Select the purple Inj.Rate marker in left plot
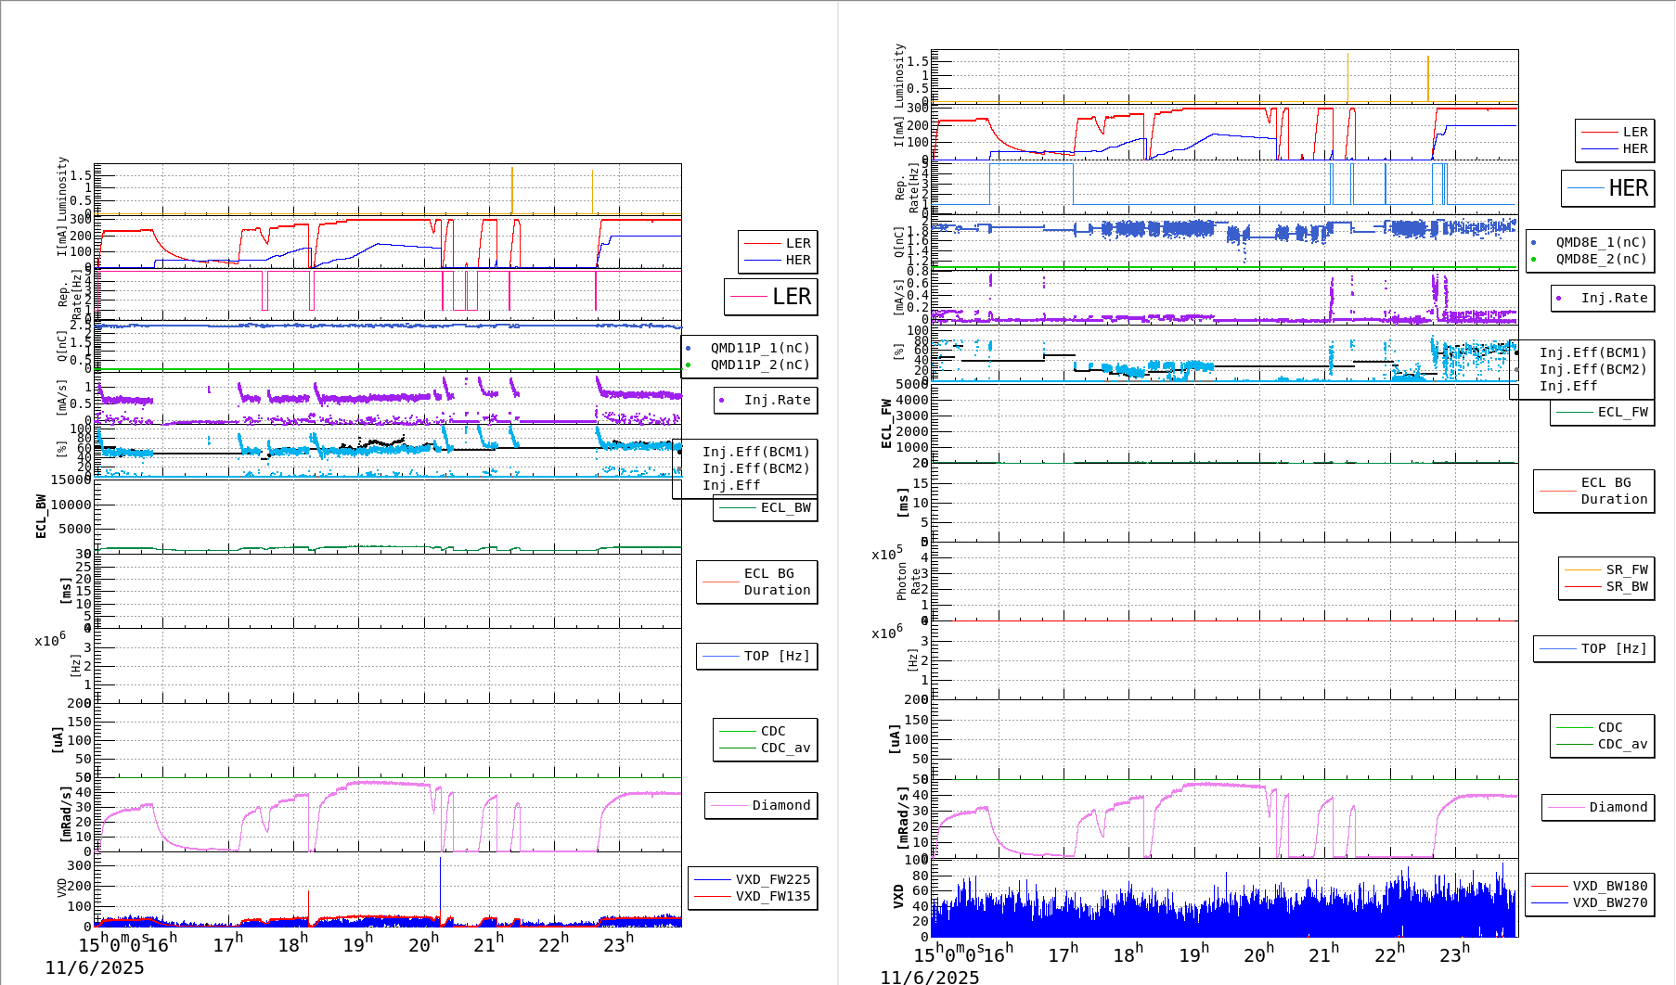This screenshot has height=985, width=1676. 721,401
